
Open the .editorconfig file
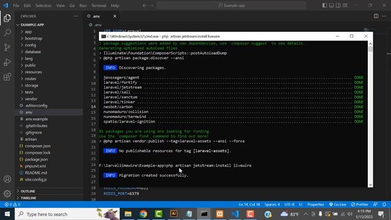[36, 106]
